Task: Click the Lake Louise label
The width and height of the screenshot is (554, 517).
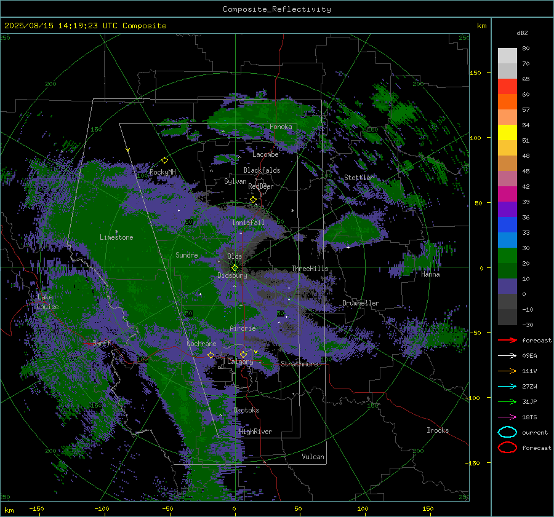Action: coord(47,302)
